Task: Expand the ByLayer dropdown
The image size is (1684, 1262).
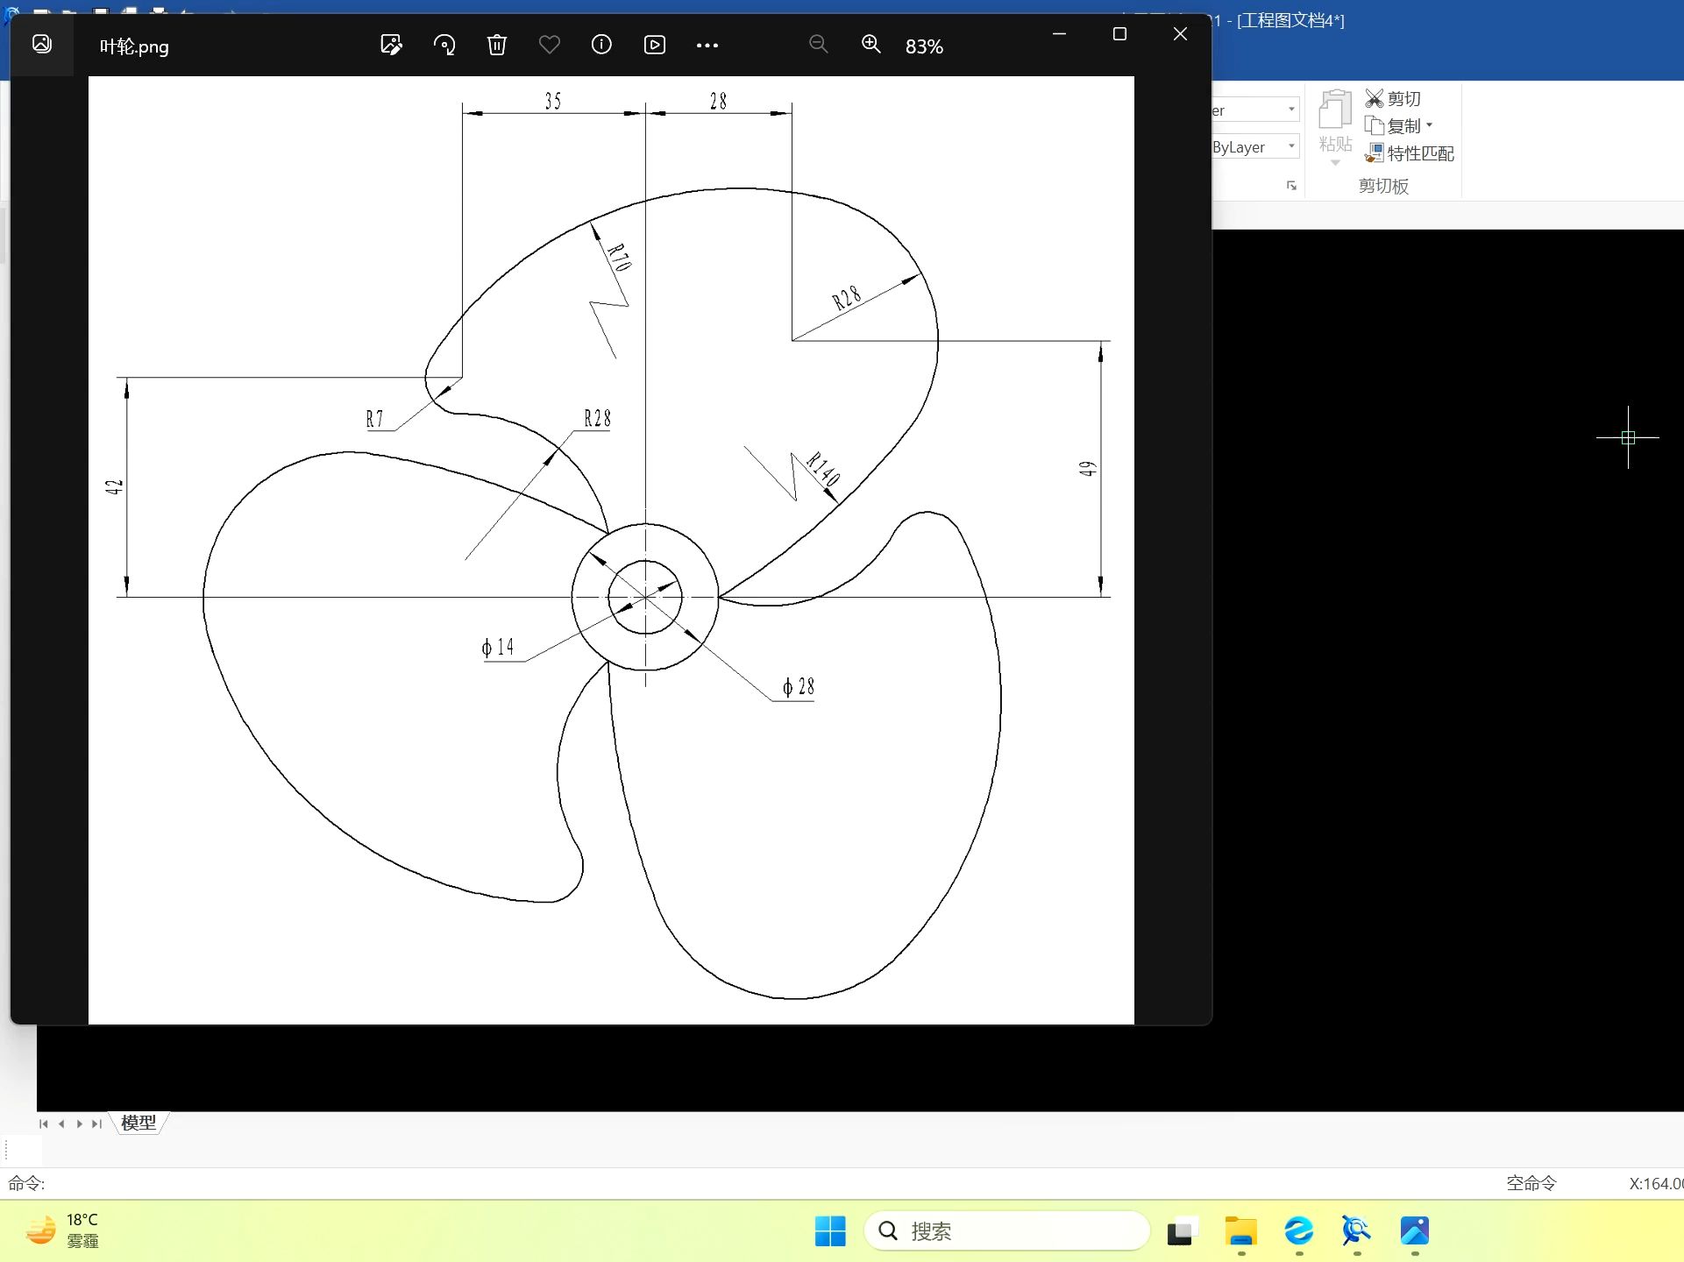Action: pyautogui.click(x=1292, y=146)
